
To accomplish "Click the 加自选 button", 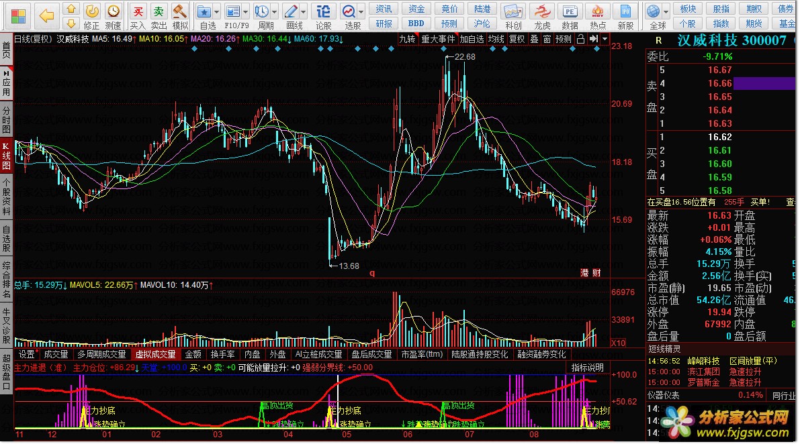I will (x=472, y=39).
